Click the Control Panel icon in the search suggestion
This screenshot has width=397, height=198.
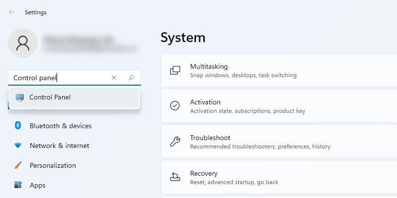point(20,98)
